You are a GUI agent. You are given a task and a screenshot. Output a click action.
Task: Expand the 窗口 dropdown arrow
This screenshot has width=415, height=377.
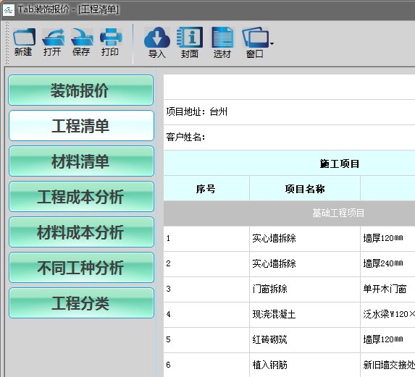click(x=272, y=43)
